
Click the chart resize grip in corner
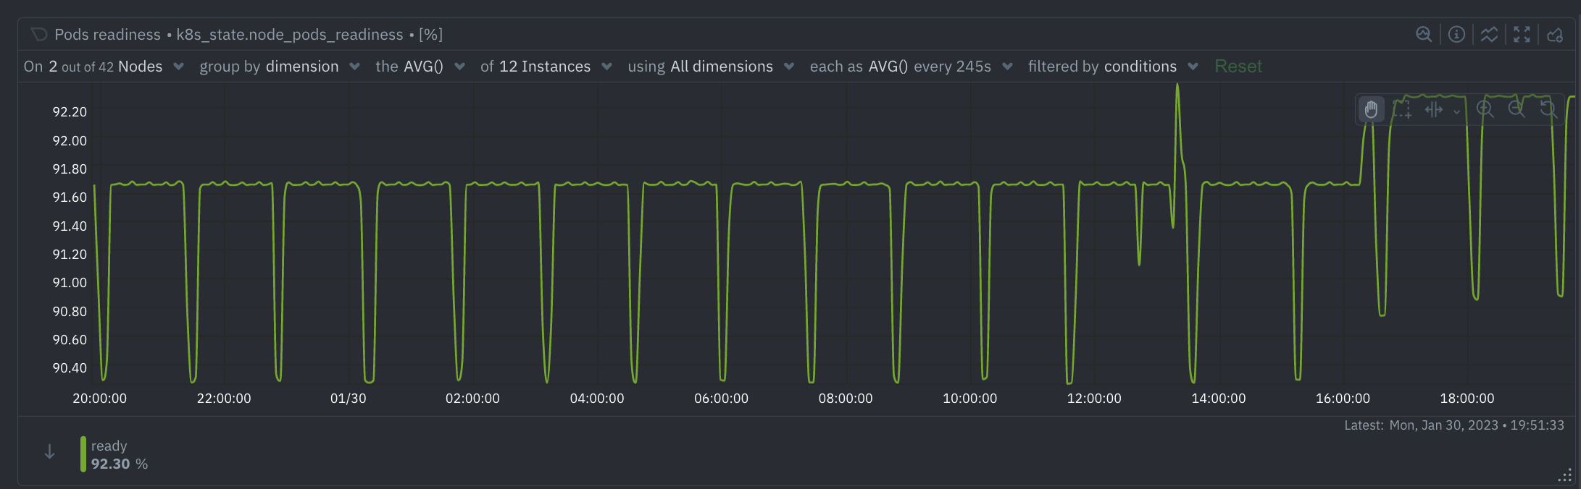tap(1565, 475)
